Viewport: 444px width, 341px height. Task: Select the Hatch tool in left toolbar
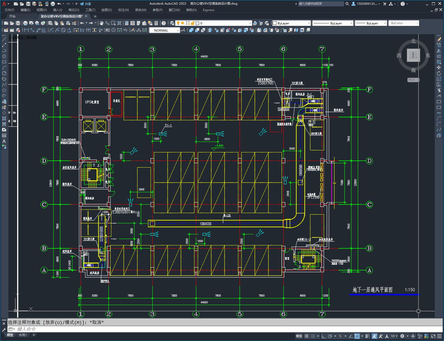[4, 118]
